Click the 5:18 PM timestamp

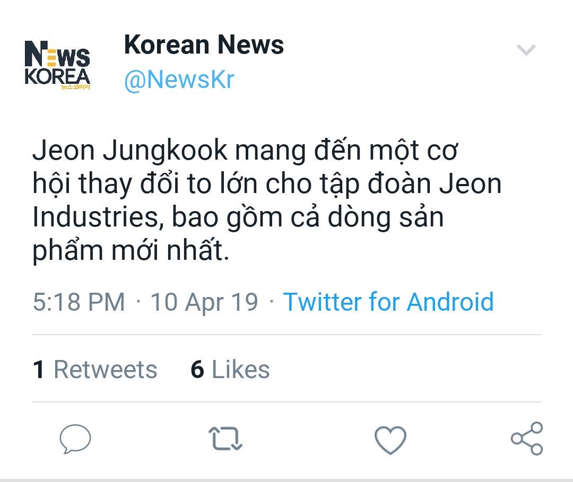pyautogui.click(x=79, y=302)
